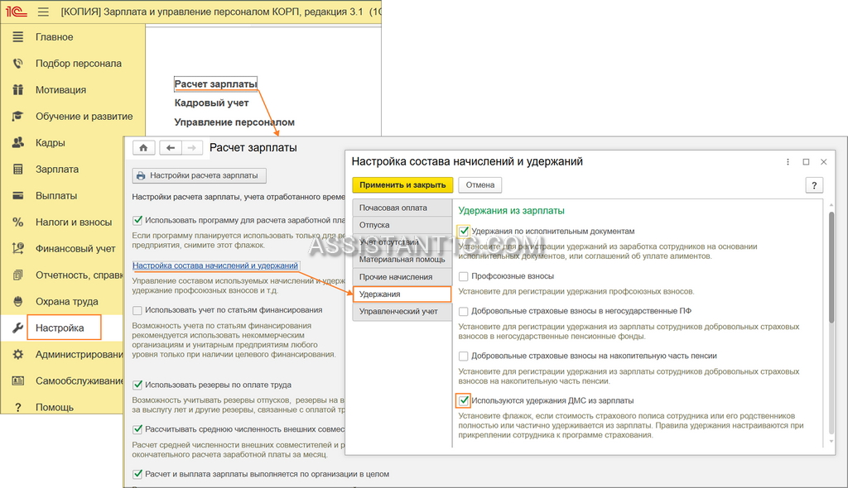Open Настройка состава начислений и удержаний link

pos(215,266)
